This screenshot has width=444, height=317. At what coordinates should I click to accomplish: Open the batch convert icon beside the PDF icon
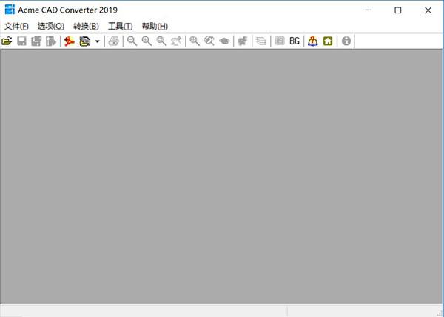[84, 41]
